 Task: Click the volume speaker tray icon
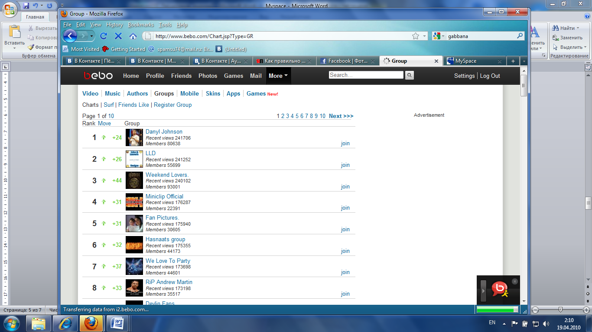pos(545,323)
